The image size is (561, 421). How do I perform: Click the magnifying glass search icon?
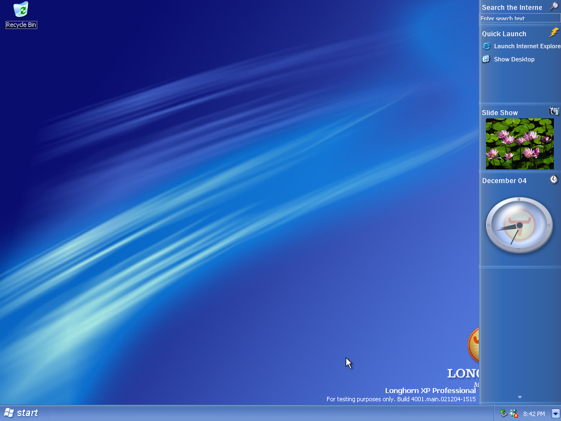coord(554,7)
